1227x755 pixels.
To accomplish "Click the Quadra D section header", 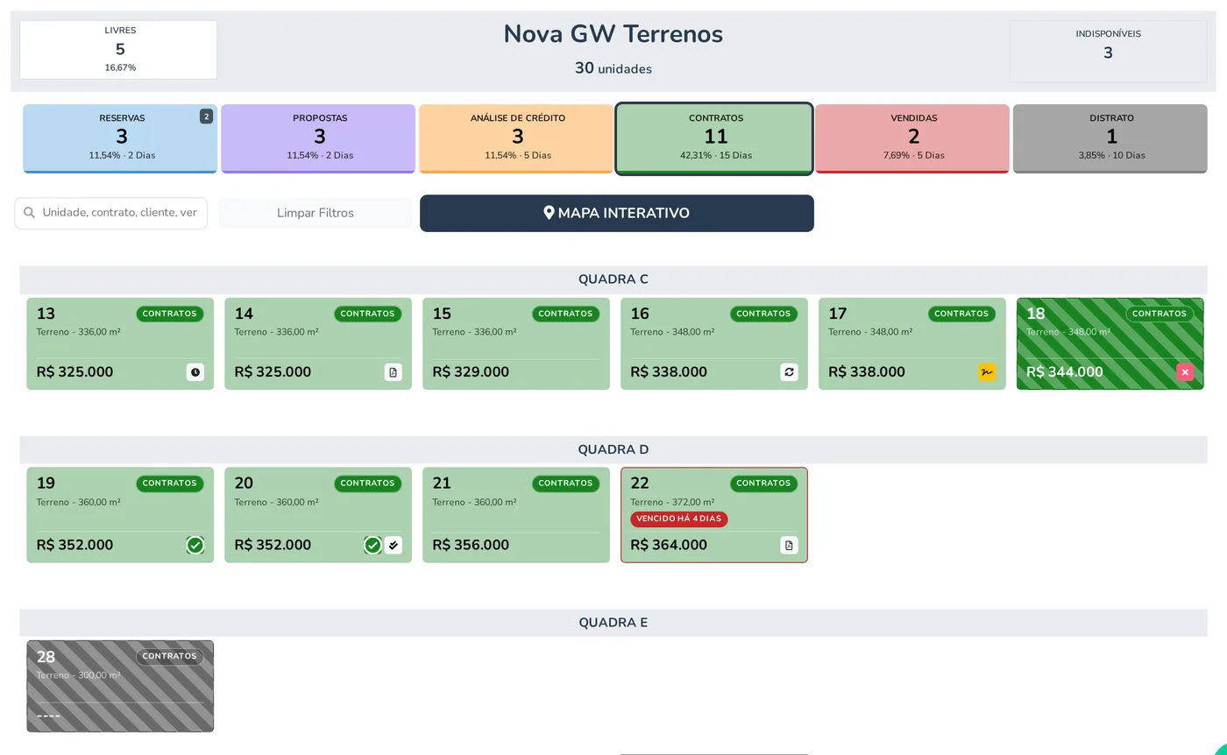I will pos(613,449).
